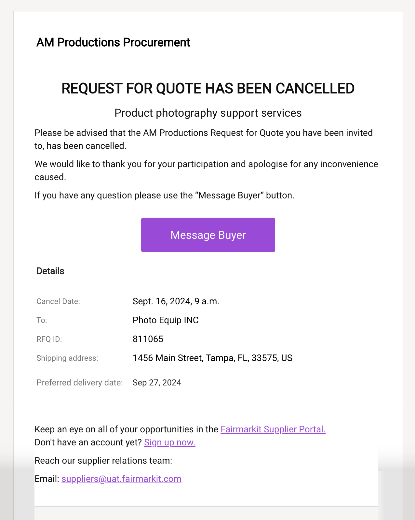
Task: Click the Request for Quote cancelled heading
Action: tap(208, 88)
